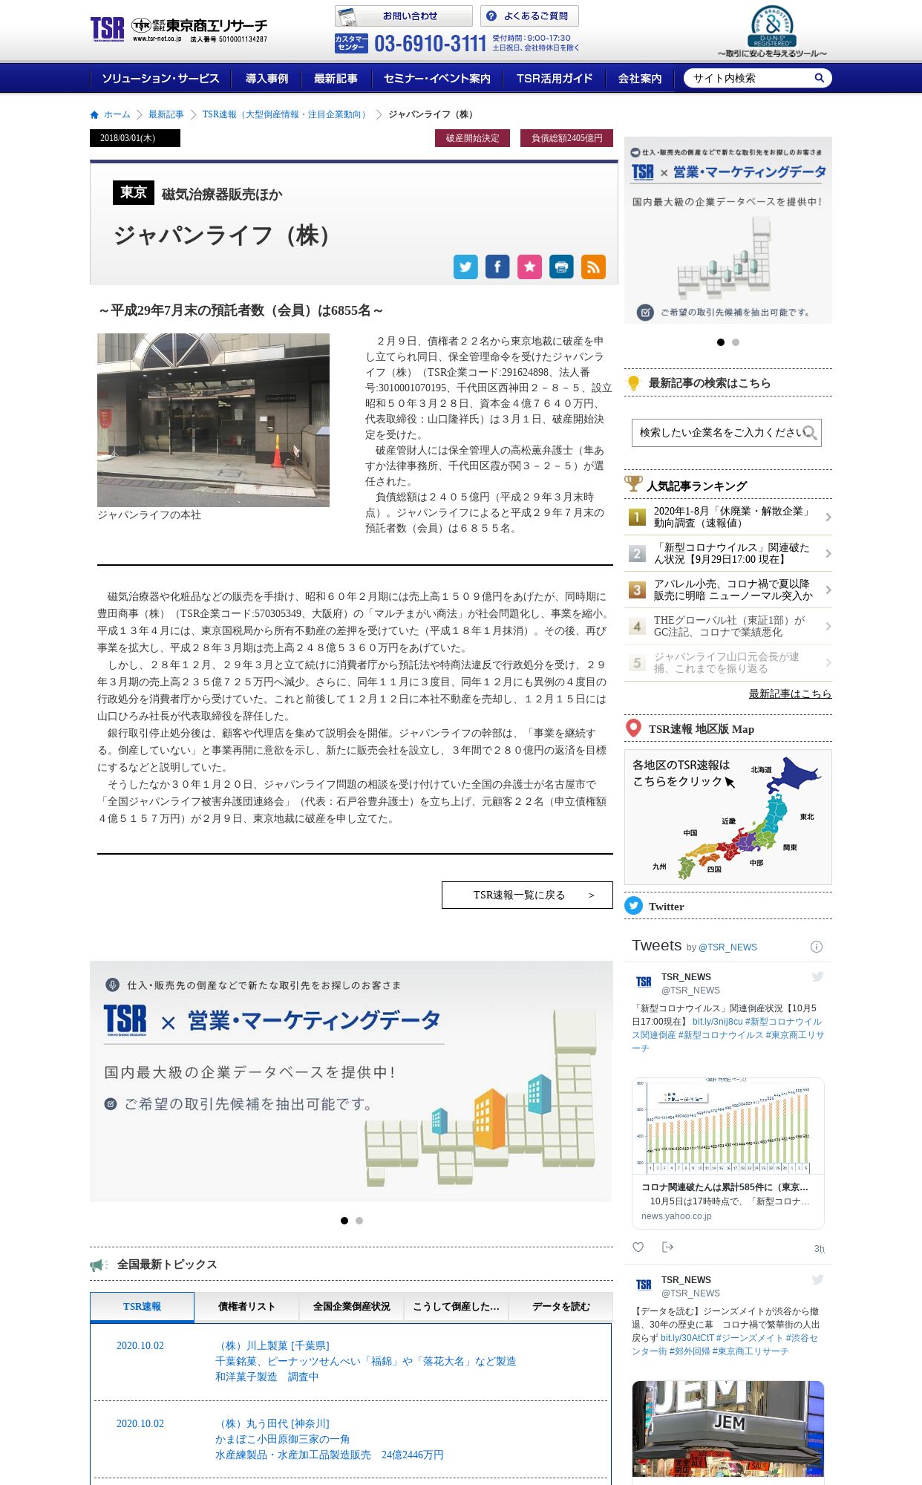Open RSS feed orange icon
Screen dimensions: 922x1485
(x=593, y=267)
